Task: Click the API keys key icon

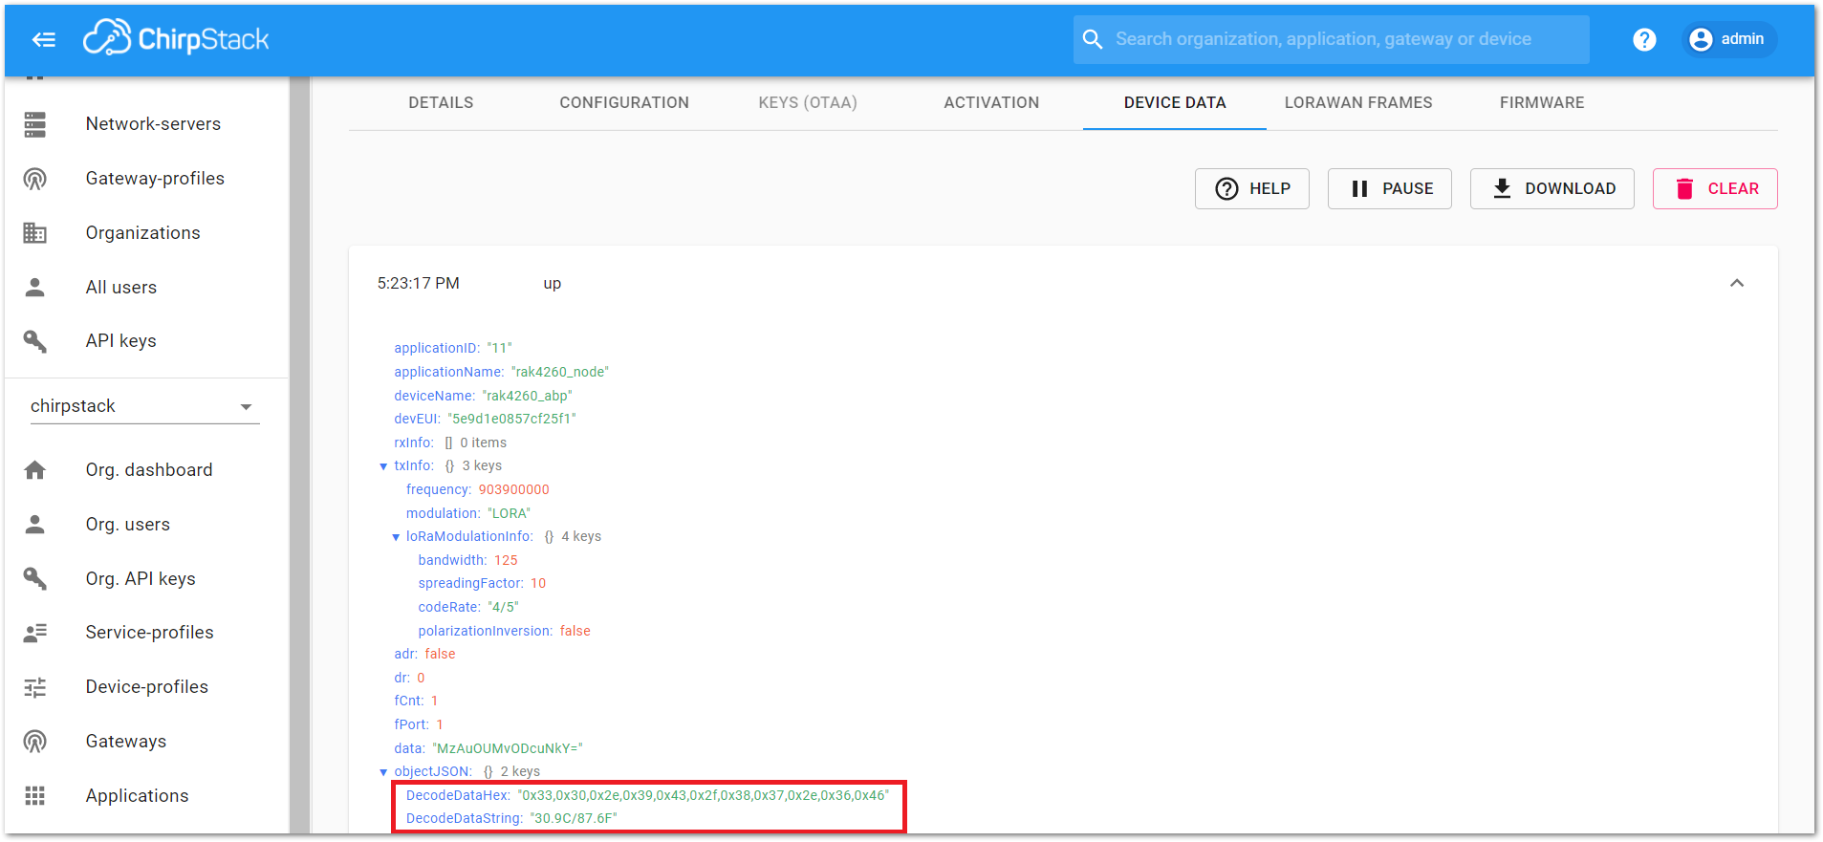Action: (x=35, y=341)
